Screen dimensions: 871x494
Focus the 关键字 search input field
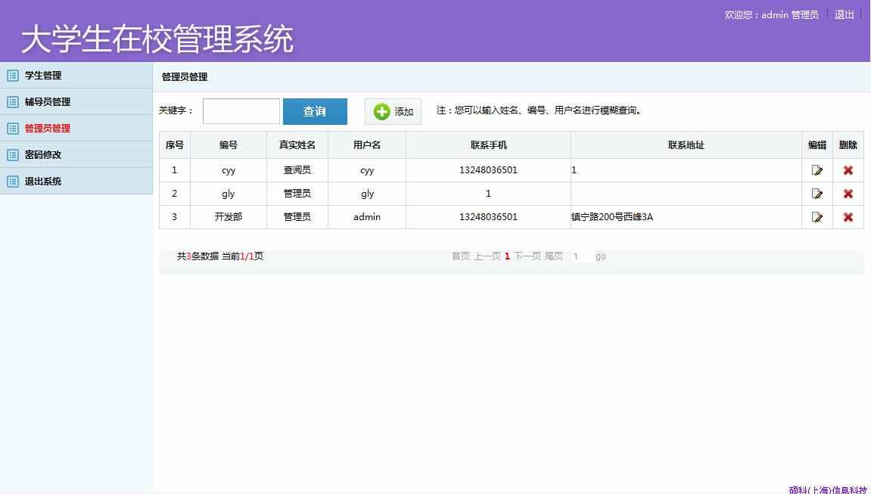241,111
